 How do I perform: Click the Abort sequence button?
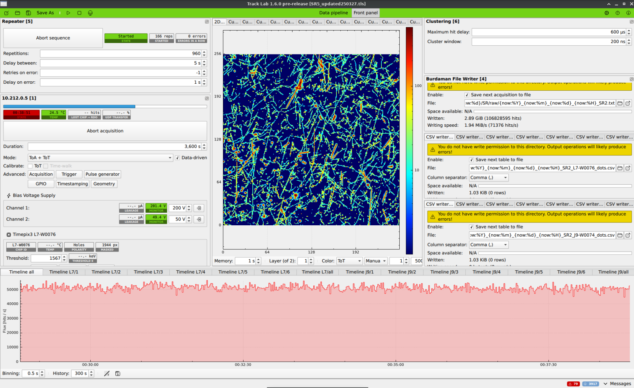[x=53, y=38]
